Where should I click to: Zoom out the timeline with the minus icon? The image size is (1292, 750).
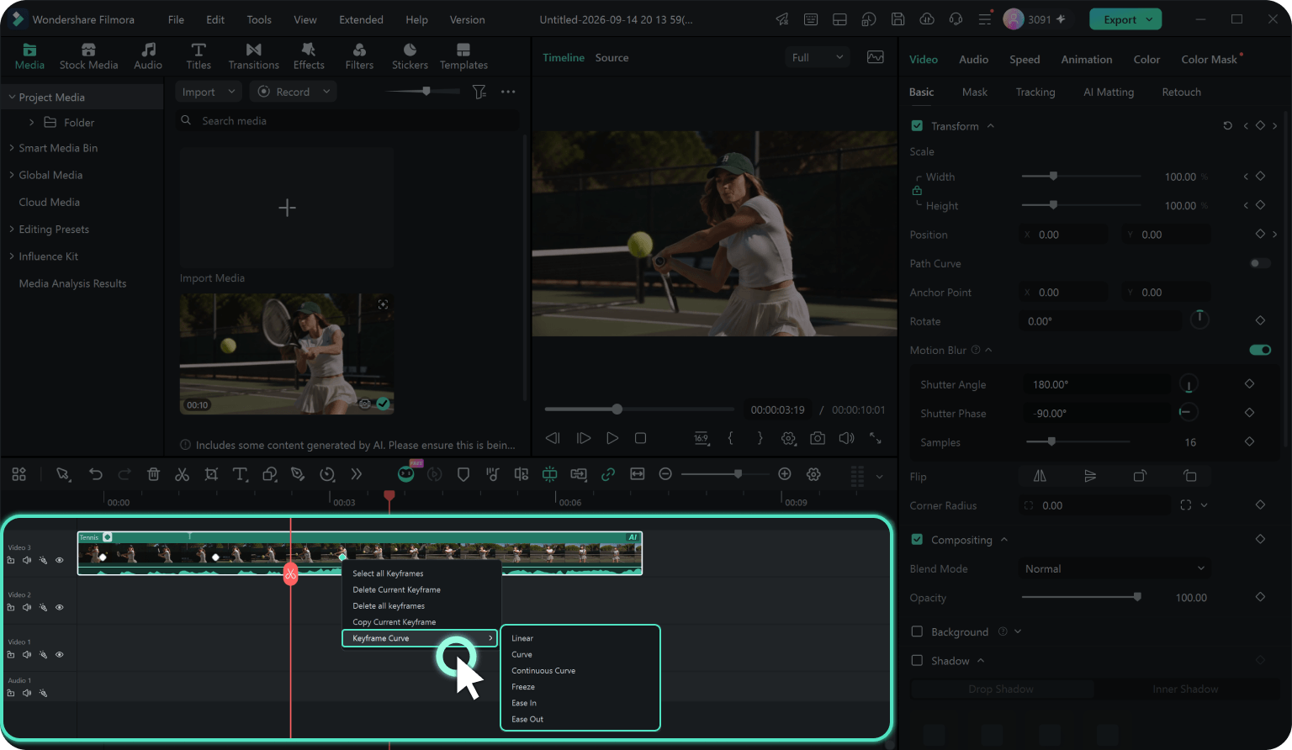point(665,474)
